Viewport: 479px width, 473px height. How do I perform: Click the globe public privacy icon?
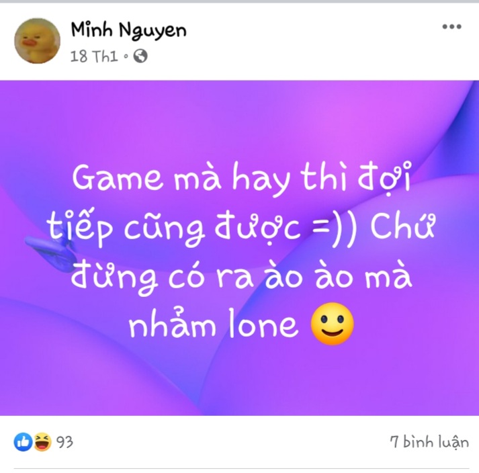[140, 56]
